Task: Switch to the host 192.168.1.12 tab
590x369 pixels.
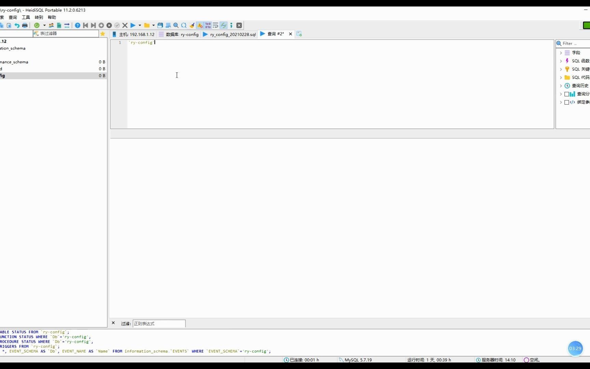Action: coord(134,34)
